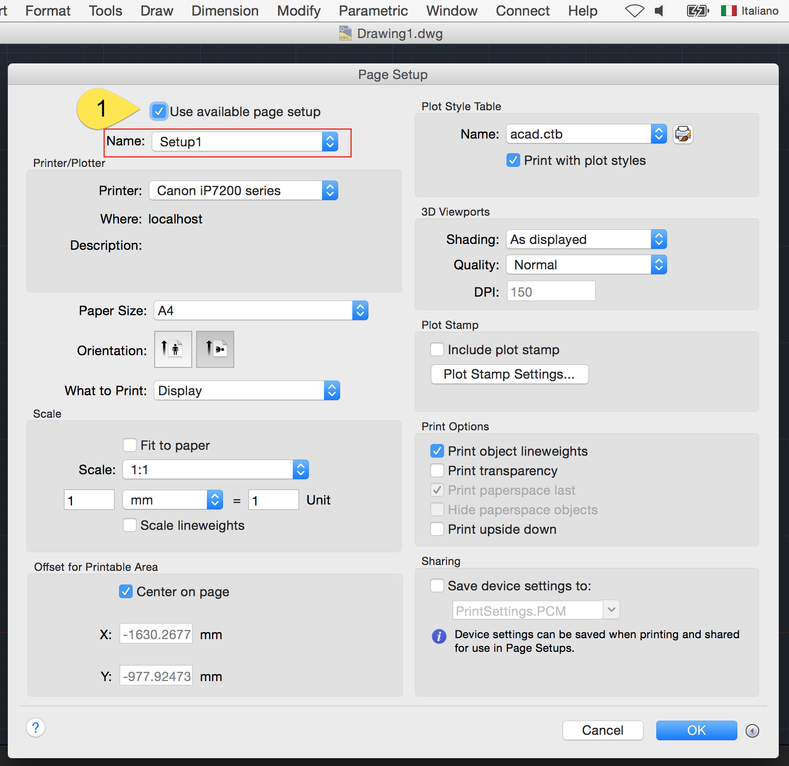Open the Shading dropdown under 3D Viewports
This screenshot has width=789, height=766.
click(659, 239)
